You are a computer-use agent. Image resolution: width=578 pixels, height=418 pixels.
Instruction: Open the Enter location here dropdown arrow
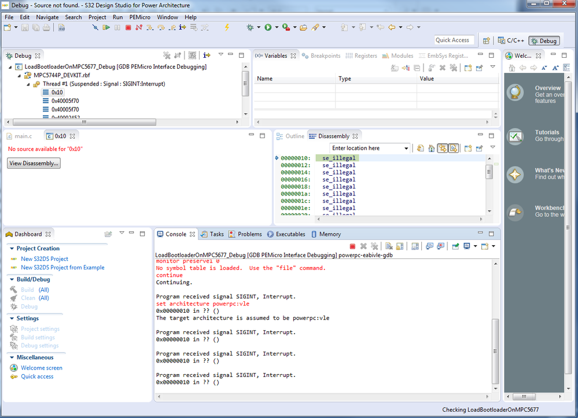click(406, 149)
